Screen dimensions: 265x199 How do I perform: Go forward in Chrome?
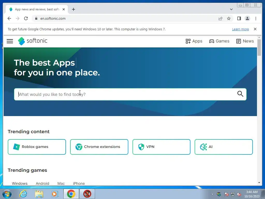pyautogui.click(x=18, y=18)
